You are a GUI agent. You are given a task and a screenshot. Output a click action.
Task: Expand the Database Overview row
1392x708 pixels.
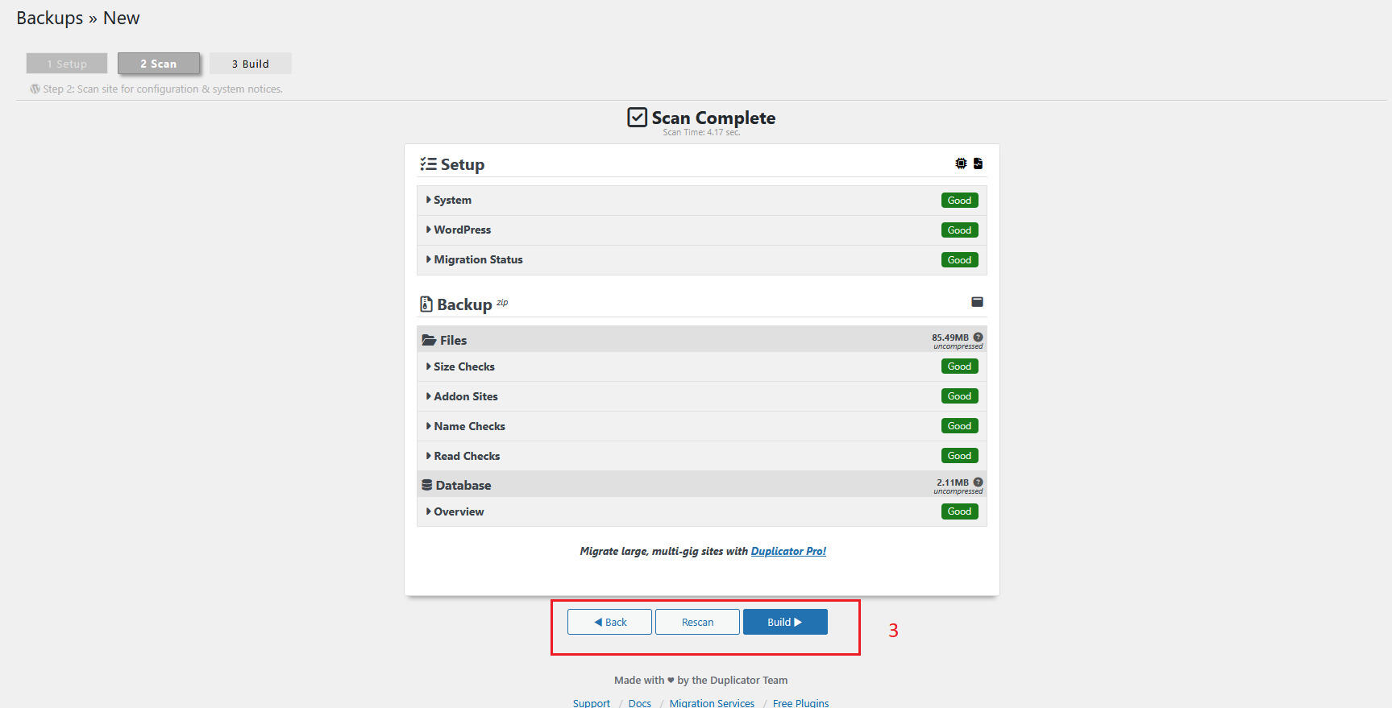click(x=459, y=512)
